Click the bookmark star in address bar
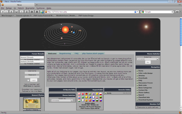This screenshot has height=114, width=182. (x=135, y=12)
